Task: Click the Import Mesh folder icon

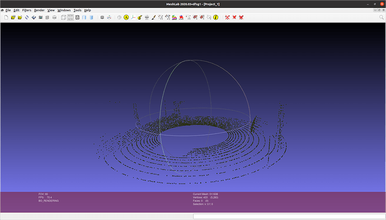Action: click(20, 17)
